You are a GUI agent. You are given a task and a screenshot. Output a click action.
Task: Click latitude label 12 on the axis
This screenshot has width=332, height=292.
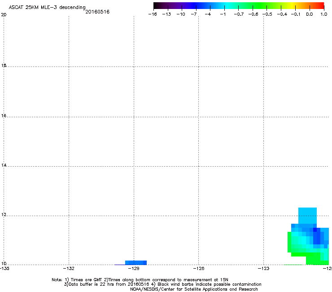(x=4, y=215)
